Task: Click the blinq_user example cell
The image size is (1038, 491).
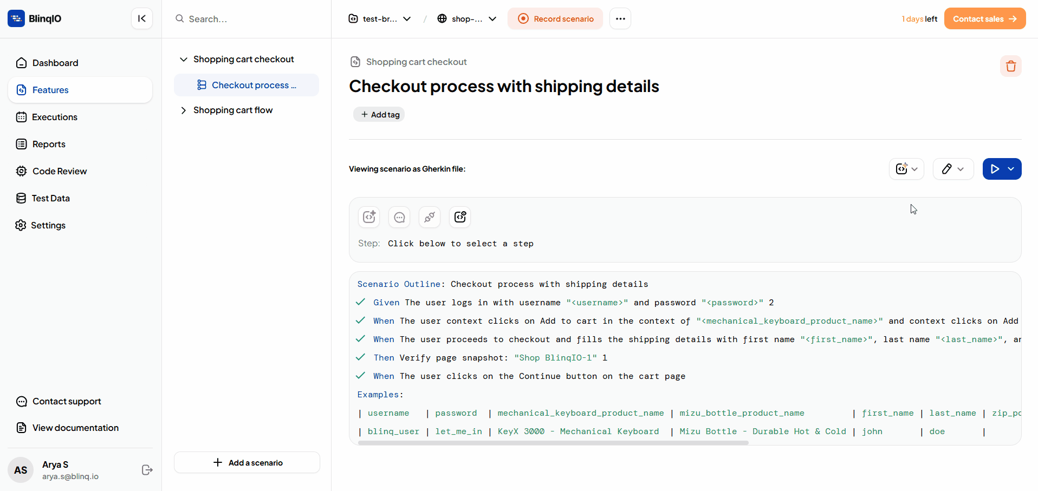Action: (x=393, y=431)
